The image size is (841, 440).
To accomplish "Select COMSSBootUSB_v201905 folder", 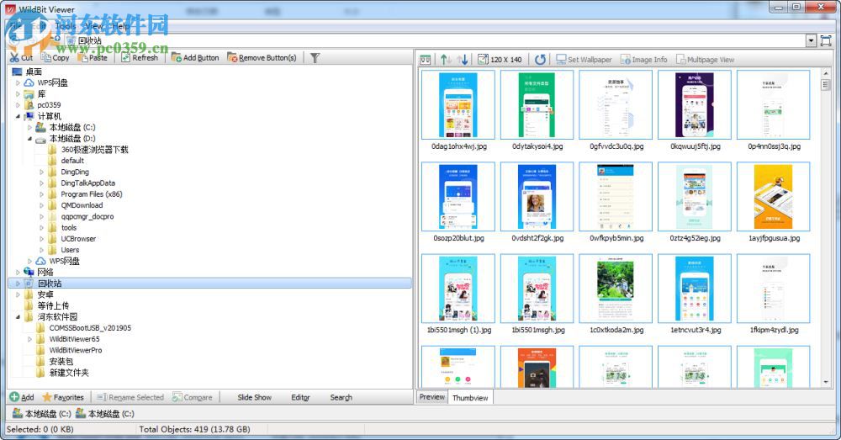I will point(90,328).
